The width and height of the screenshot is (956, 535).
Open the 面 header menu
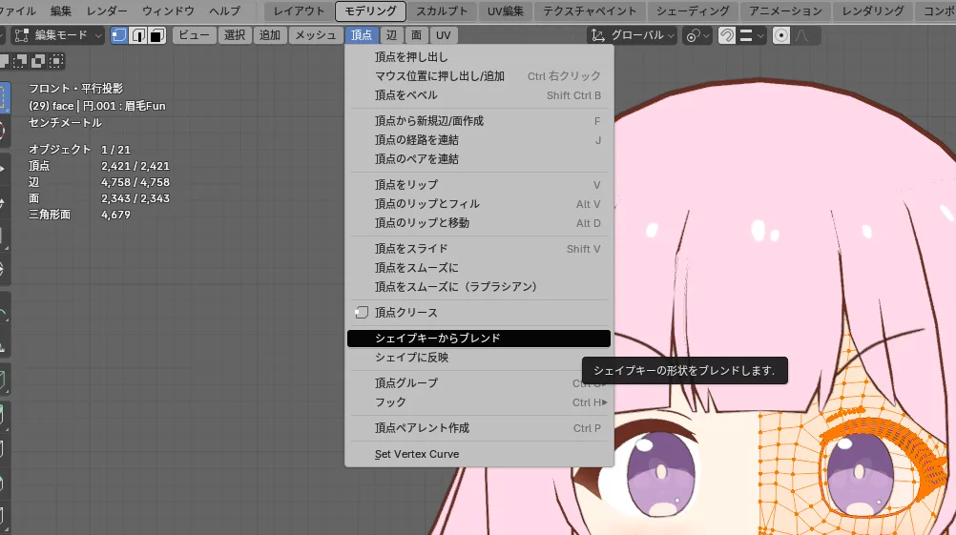tap(416, 35)
